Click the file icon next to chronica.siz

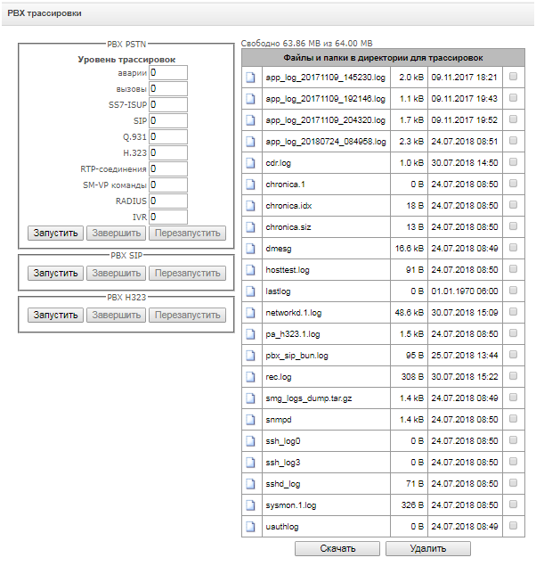point(250,227)
